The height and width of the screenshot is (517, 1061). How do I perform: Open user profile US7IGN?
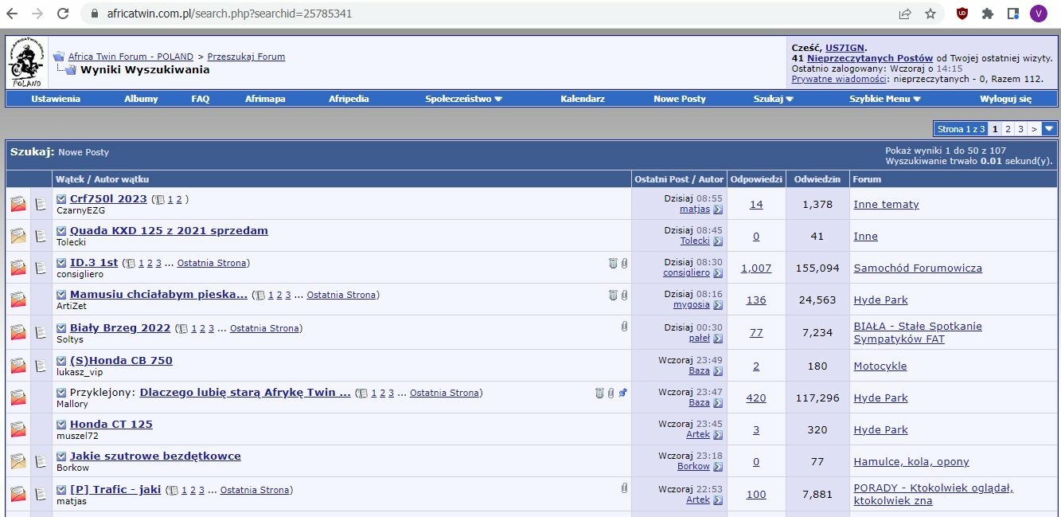click(845, 48)
